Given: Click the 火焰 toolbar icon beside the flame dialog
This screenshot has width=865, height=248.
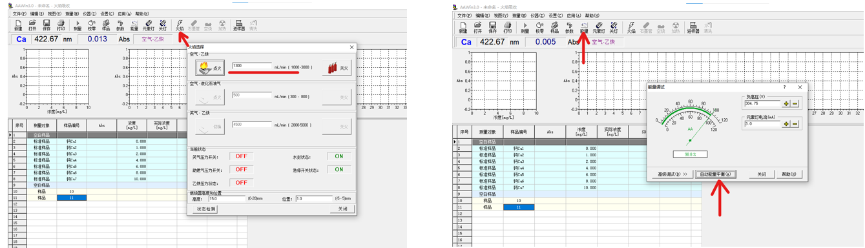Looking at the screenshot, I should (x=179, y=25).
